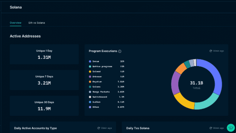Click the Daily Txs Solana heading
Viewport: 236px width, 133px height.
138,128
